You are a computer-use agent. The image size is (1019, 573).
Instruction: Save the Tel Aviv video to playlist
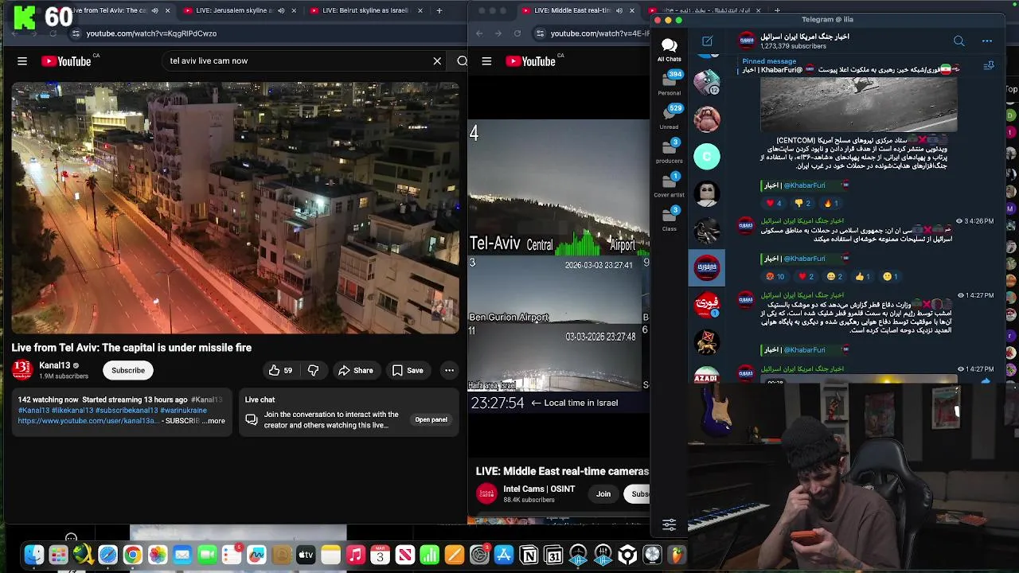(x=407, y=370)
